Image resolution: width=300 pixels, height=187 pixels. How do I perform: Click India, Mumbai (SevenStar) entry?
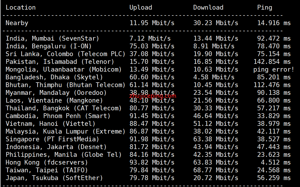point(53,38)
